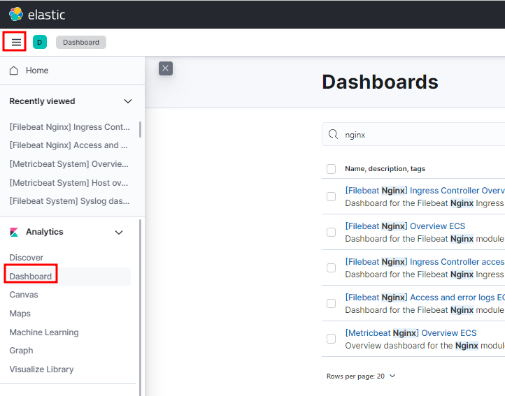Click the Analytics navigation scrollbar
Viewport: 505px width, 396px height.
(x=140, y=306)
